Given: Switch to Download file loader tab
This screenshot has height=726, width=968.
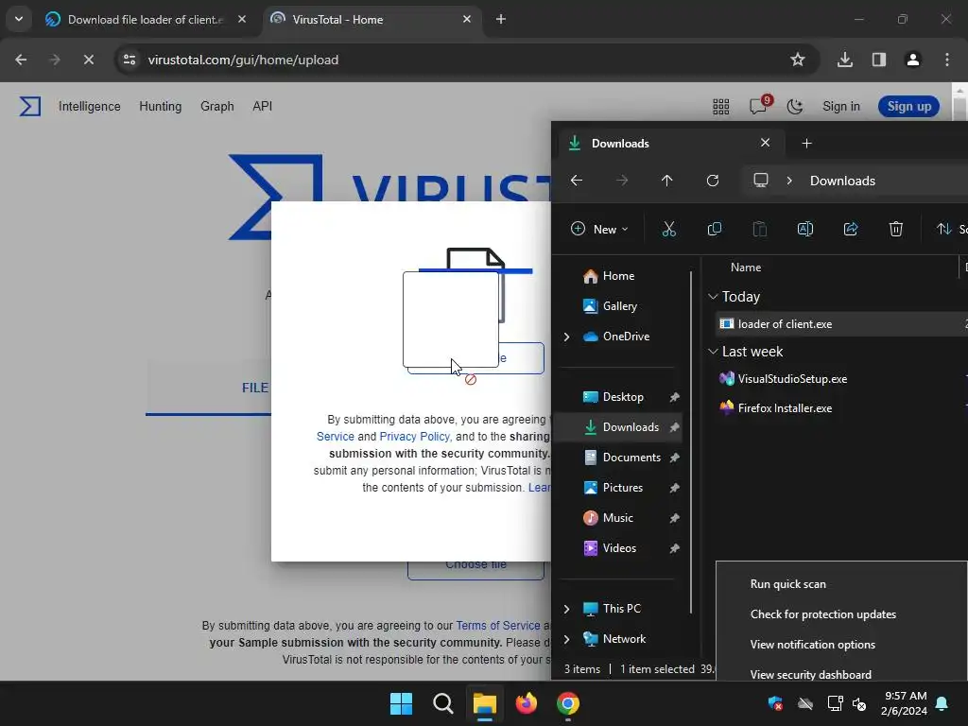Looking at the screenshot, I should 147,19.
